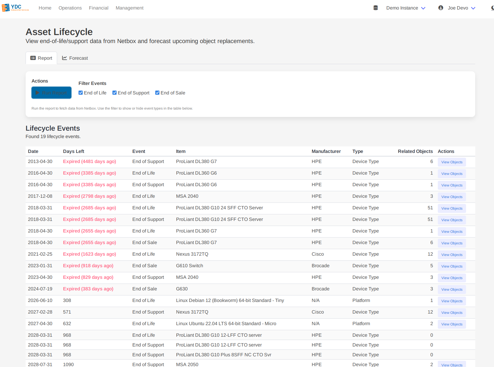This screenshot has width=494, height=367.
Task: Open the Management menu
Action: (x=129, y=8)
